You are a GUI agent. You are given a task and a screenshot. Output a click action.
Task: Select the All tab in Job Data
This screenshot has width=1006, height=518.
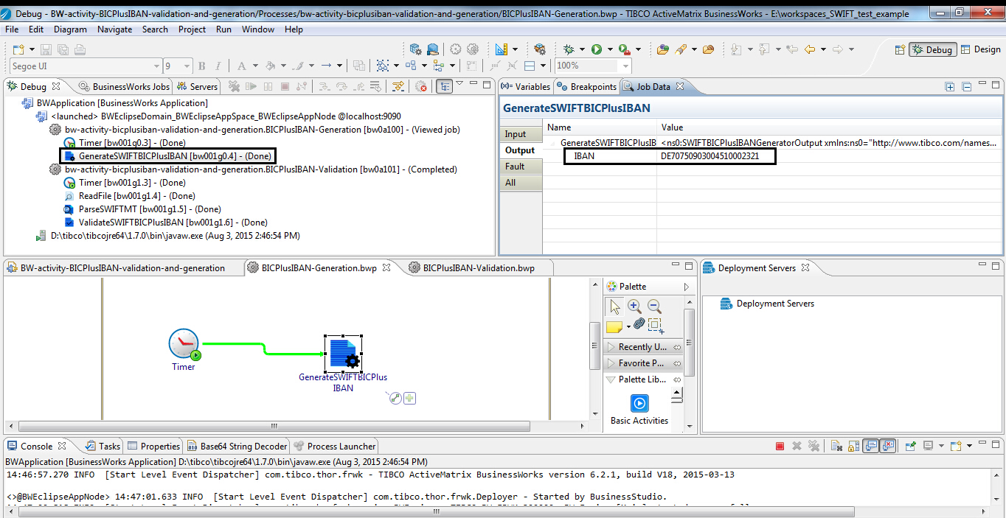pos(521,183)
